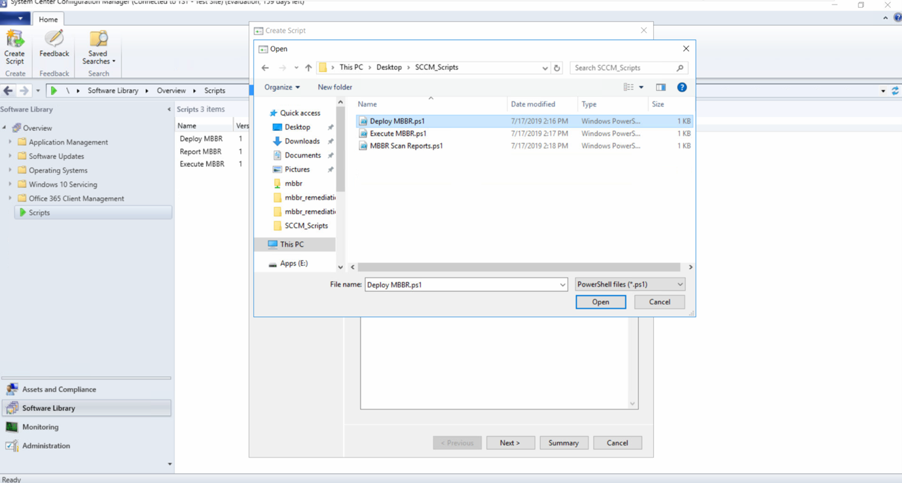Select the Home ribbon tab
This screenshot has height=483, width=902.
click(48, 19)
